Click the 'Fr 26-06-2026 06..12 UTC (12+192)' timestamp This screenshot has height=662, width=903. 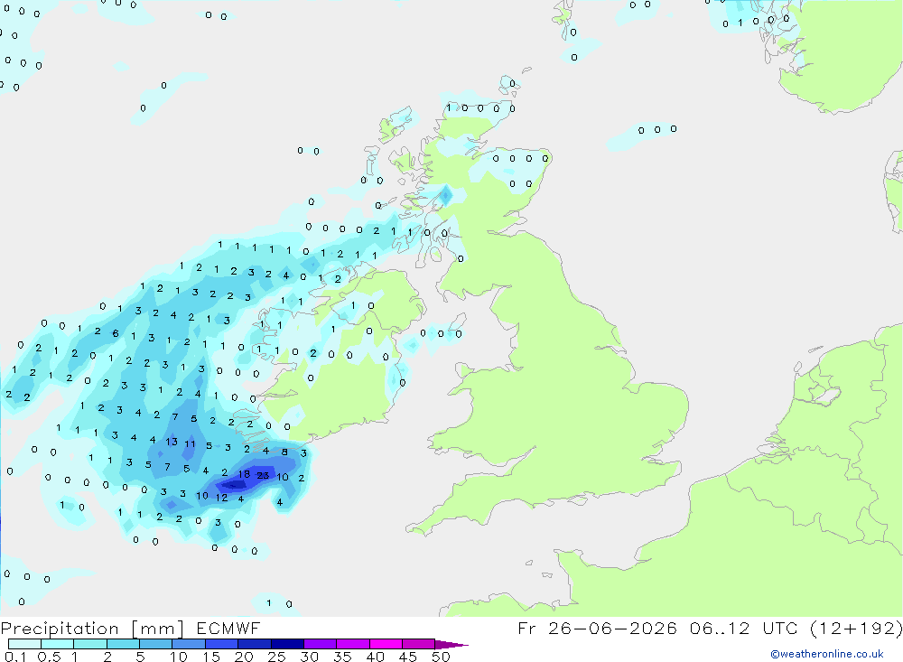click(x=710, y=629)
